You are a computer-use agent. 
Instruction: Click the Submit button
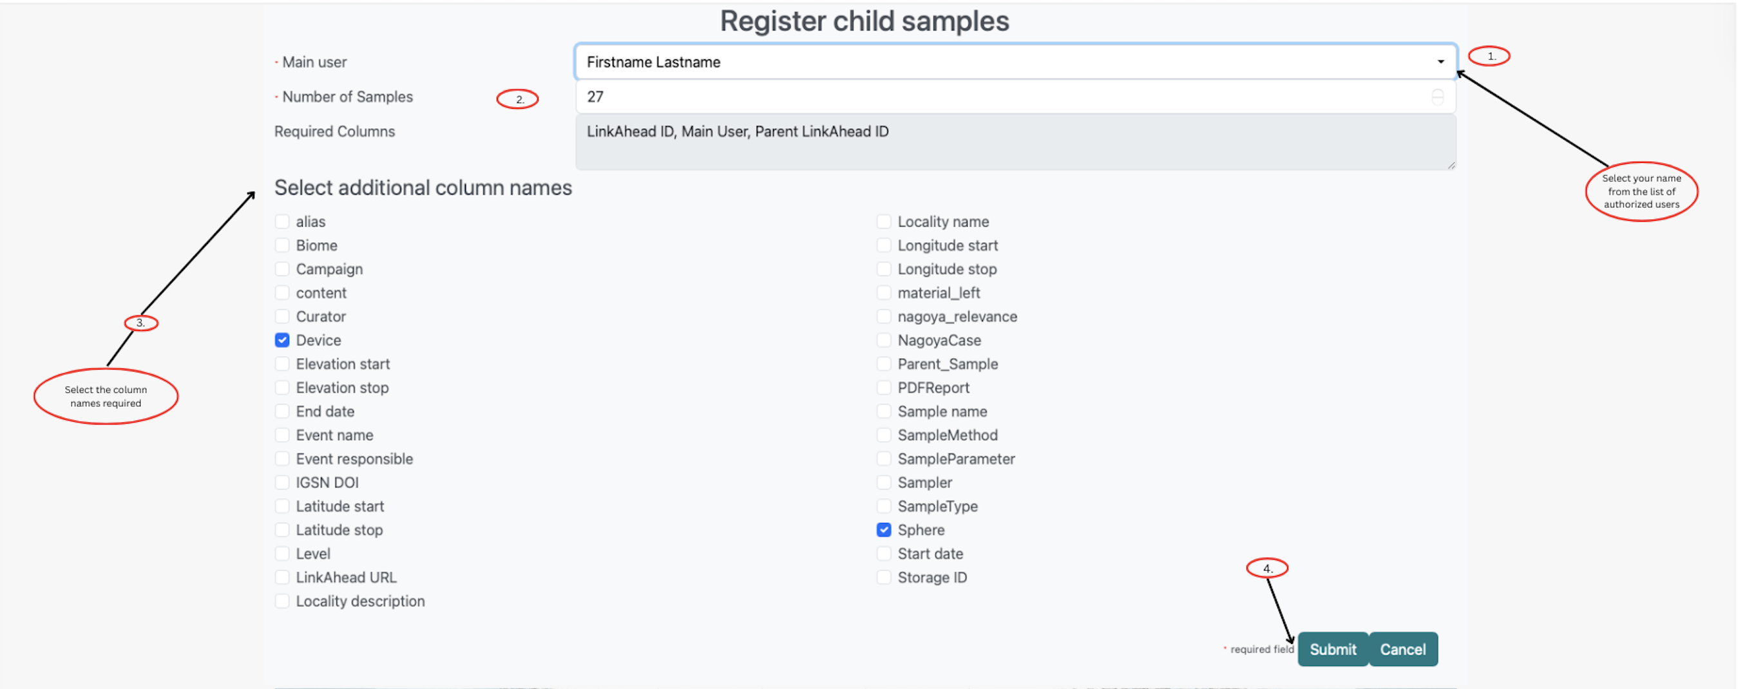click(x=1333, y=649)
